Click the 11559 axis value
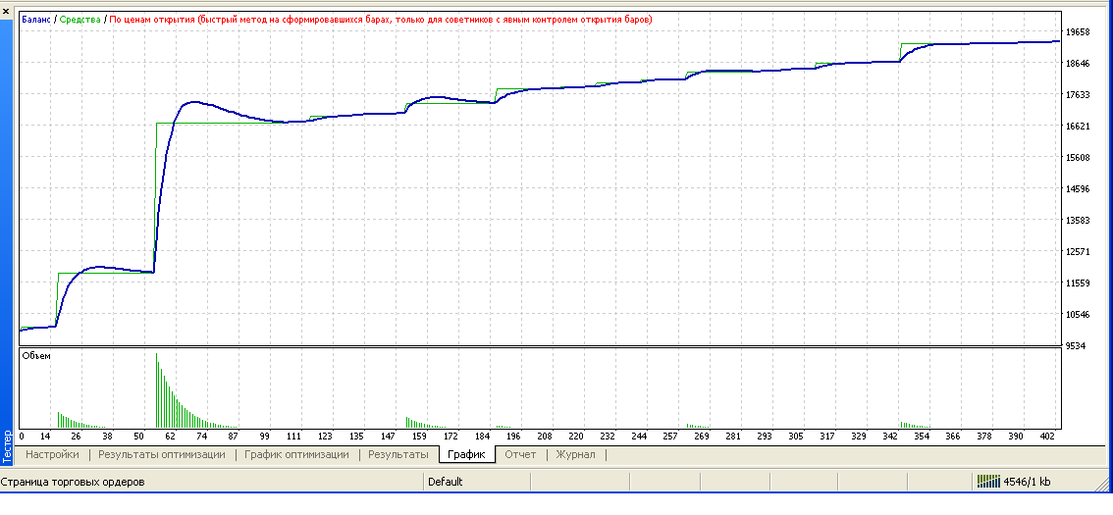Viewport: 1113px width, 515px height. coord(1078,283)
